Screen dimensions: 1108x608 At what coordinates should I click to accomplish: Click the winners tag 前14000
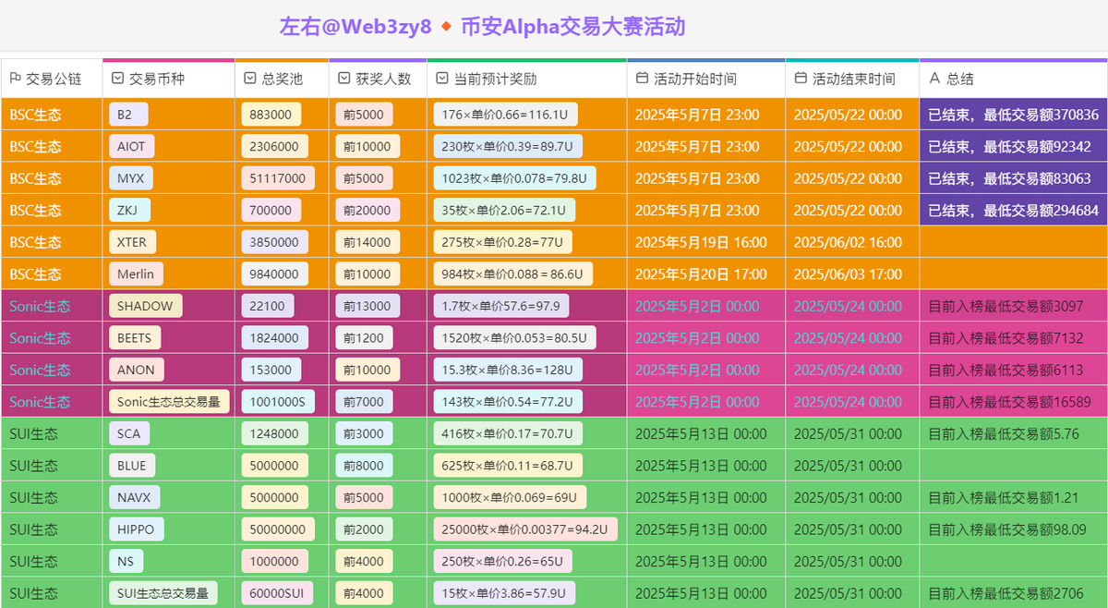point(367,242)
